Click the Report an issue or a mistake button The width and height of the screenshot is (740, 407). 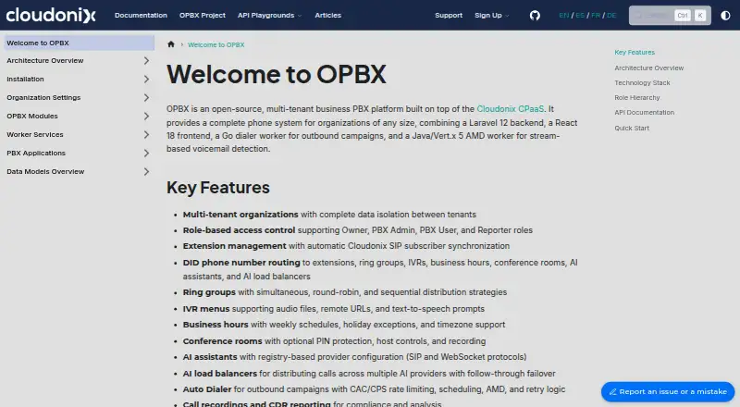(668, 392)
